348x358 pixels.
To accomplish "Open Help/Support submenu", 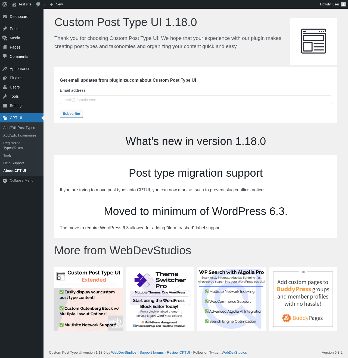I will 14,163.
